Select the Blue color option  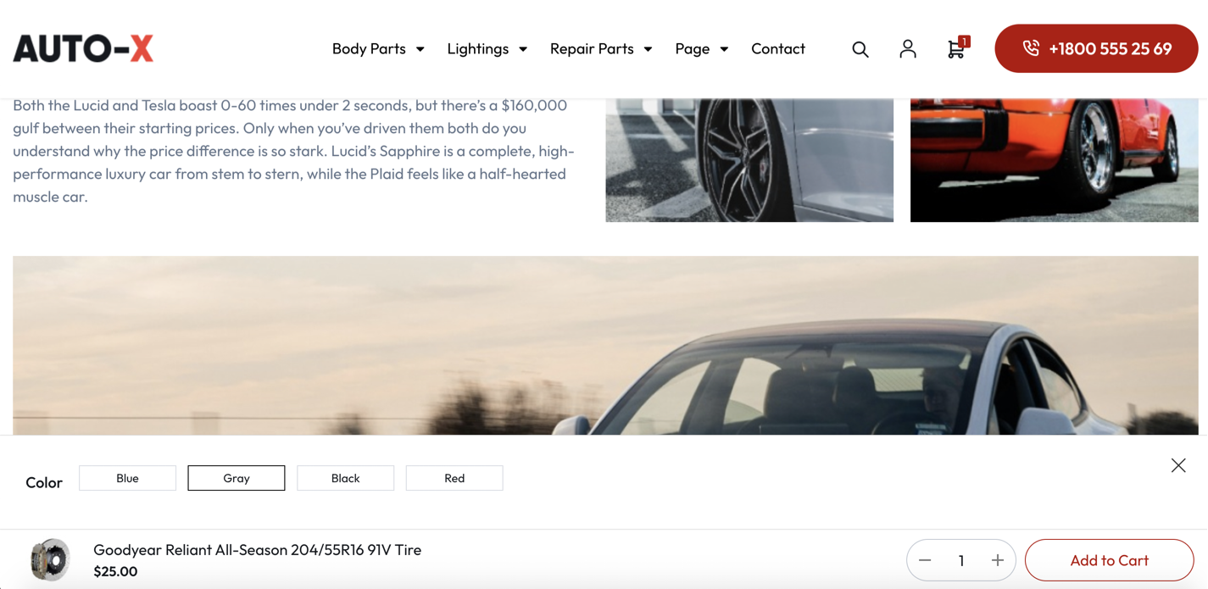[127, 478]
